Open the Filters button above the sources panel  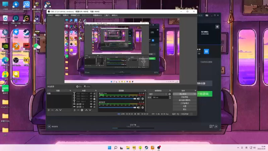coord(87,87)
